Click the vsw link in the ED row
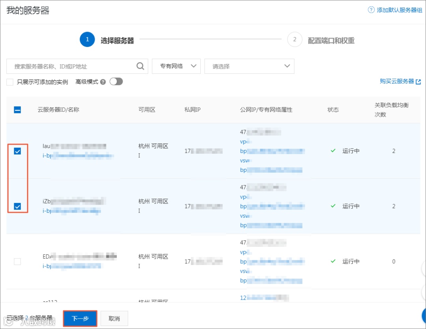This screenshot has height=329, width=426. pyautogui.click(x=246, y=271)
